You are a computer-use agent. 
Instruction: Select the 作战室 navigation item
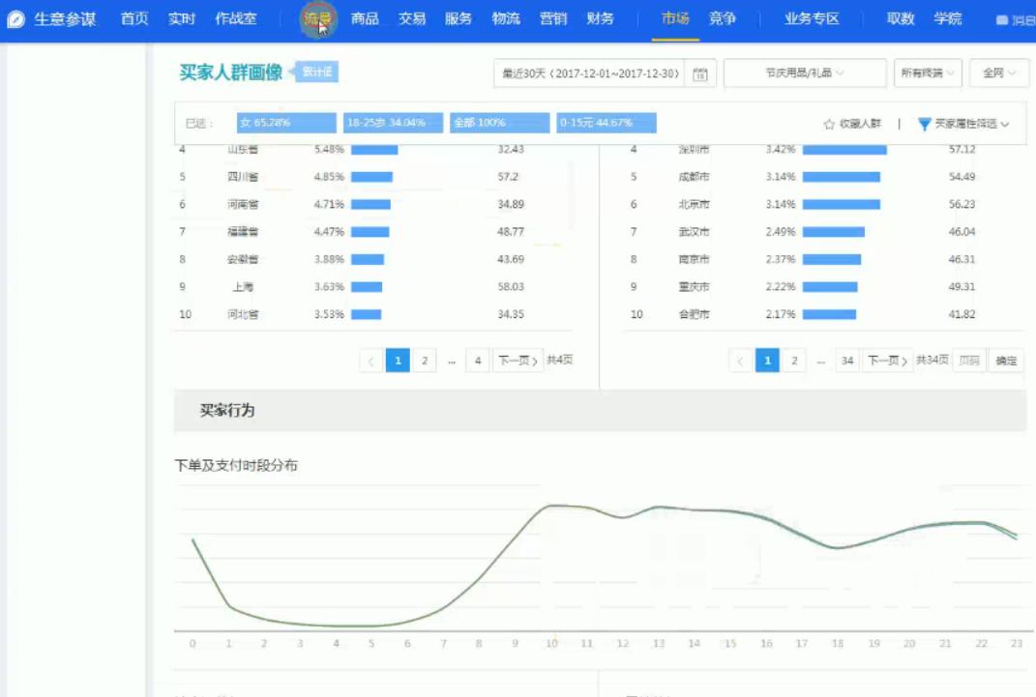point(235,16)
